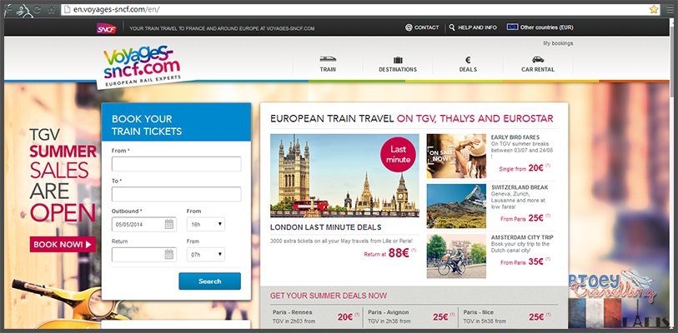Click the SNCF logo in the top bar

coord(107,28)
